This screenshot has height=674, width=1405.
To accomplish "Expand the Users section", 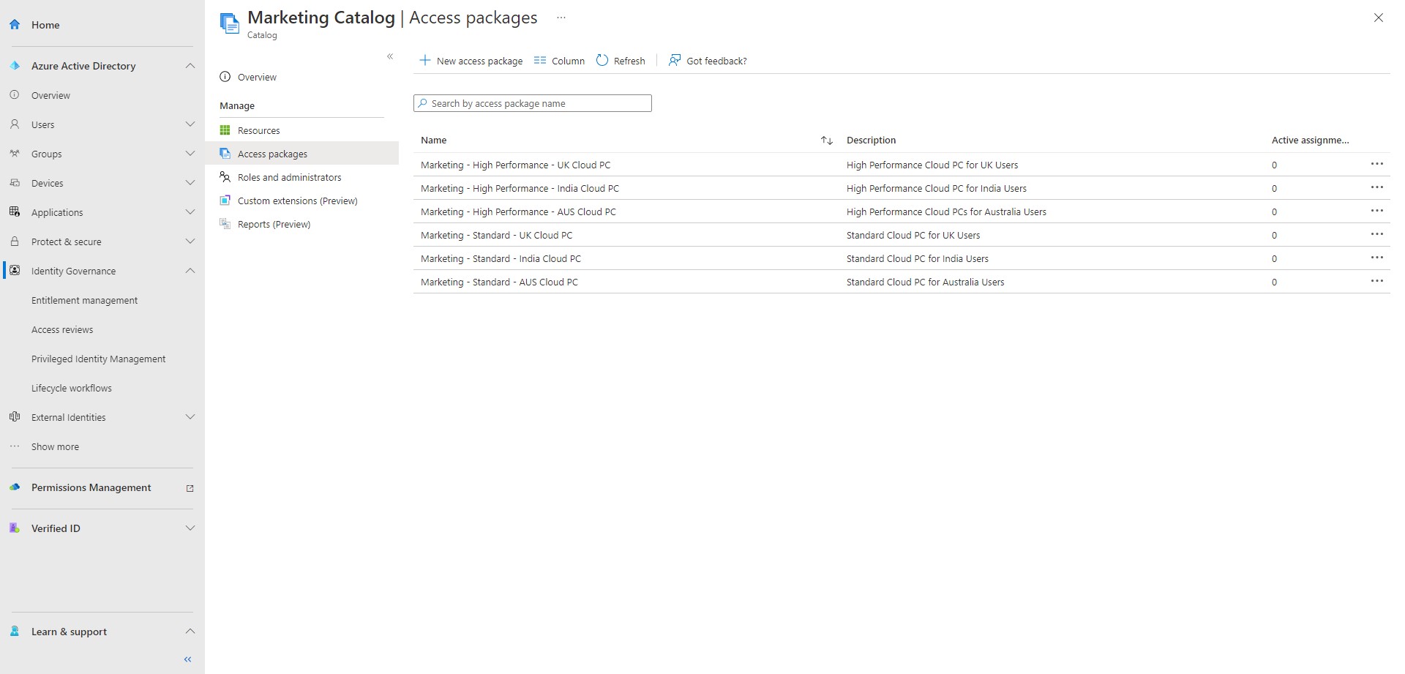I will [x=190, y=124].
